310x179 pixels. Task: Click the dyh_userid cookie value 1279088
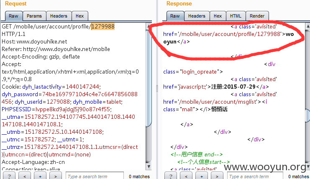click(58, 102)
